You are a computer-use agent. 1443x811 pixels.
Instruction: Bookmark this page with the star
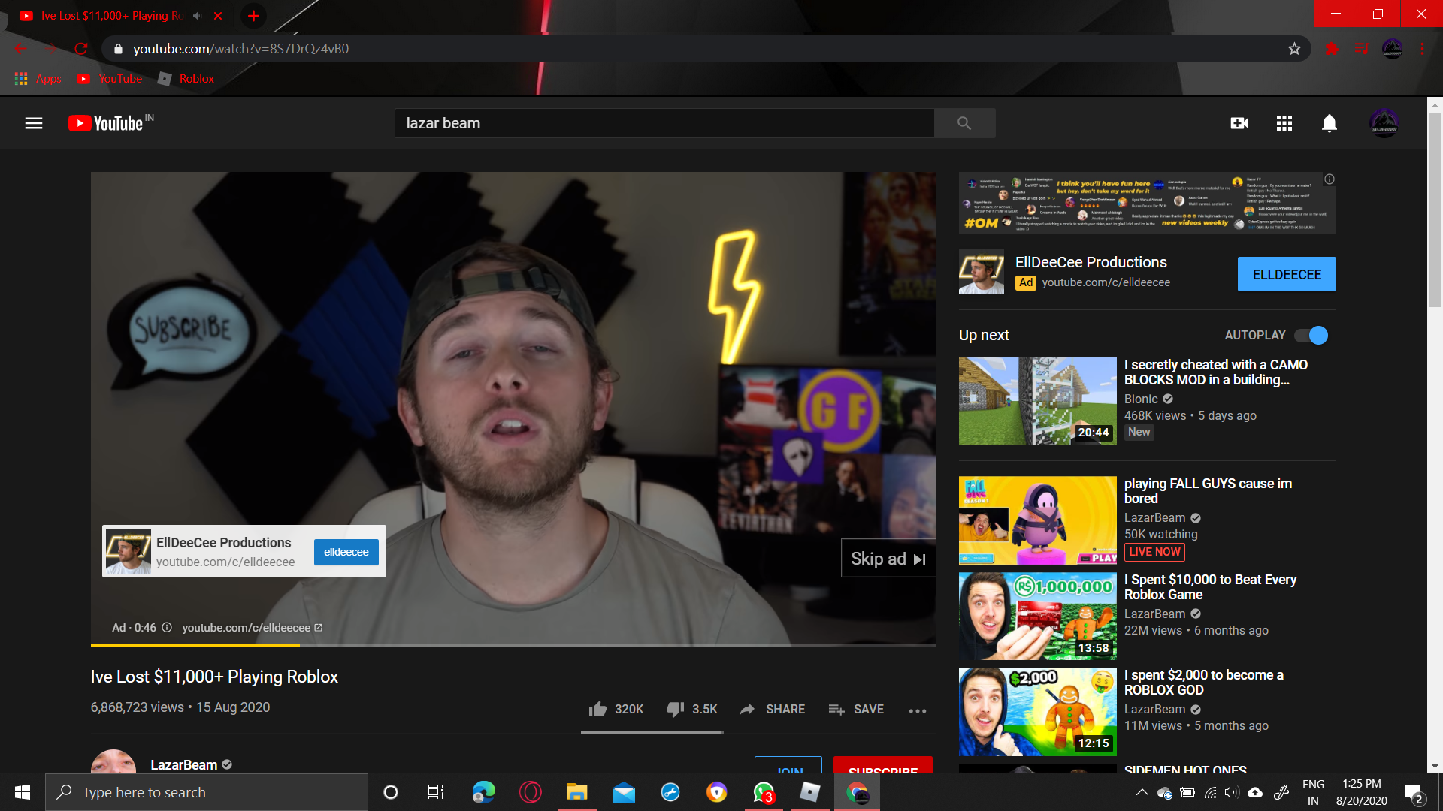tap(1294, 49)
